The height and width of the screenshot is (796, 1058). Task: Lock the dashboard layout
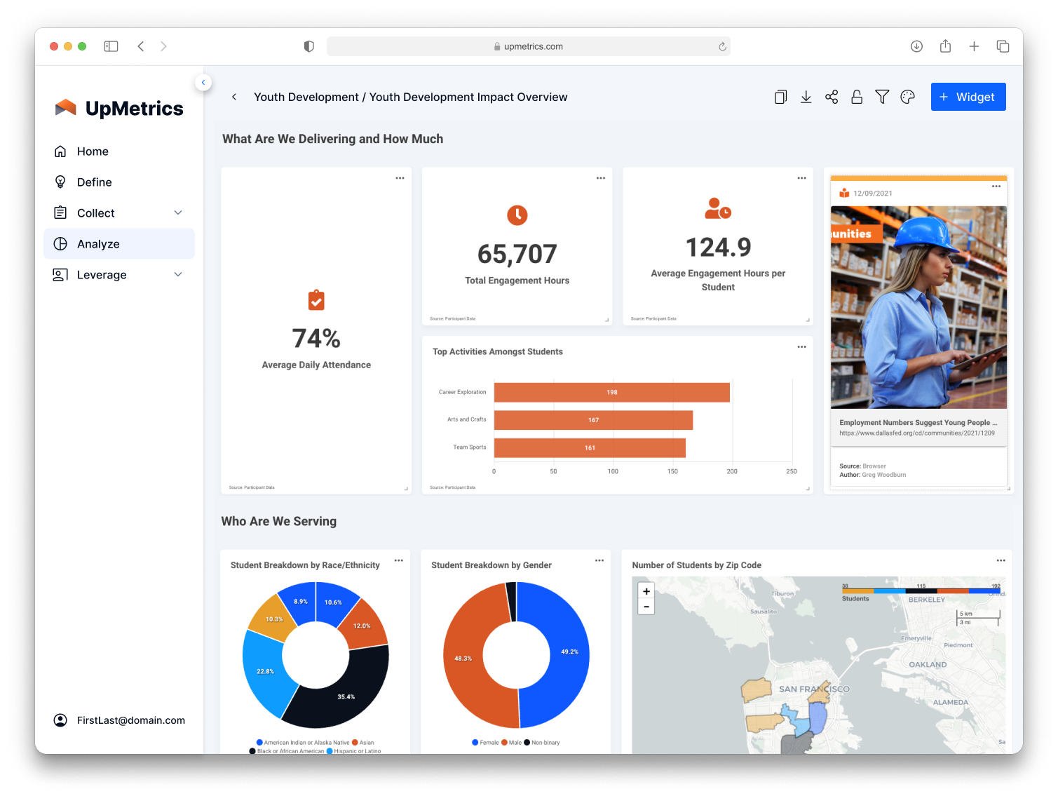[857, 97]
